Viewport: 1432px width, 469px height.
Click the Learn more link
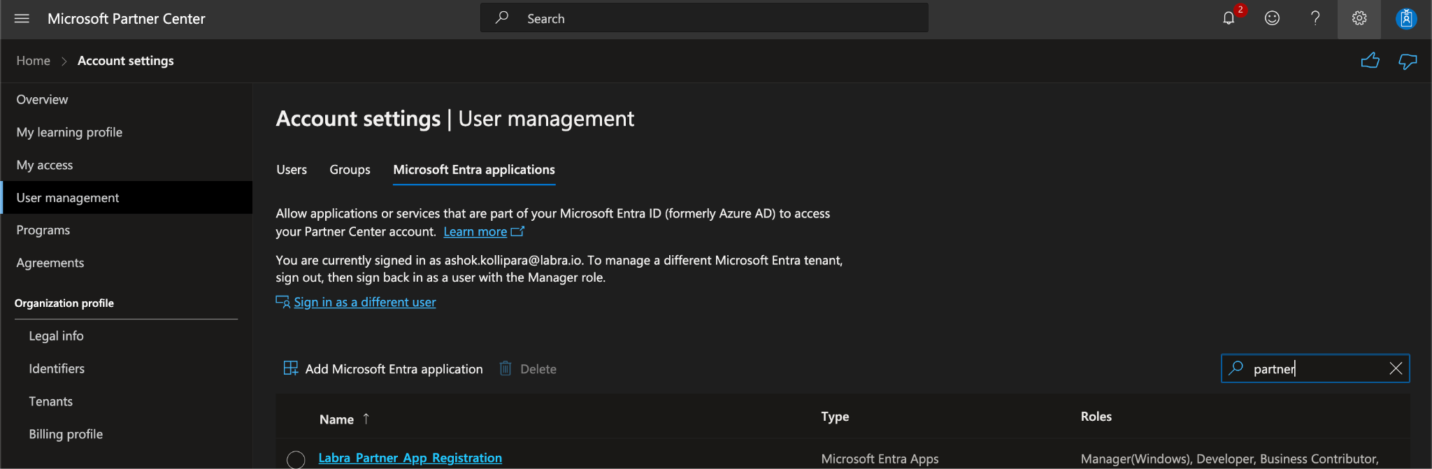coord(475,231)
